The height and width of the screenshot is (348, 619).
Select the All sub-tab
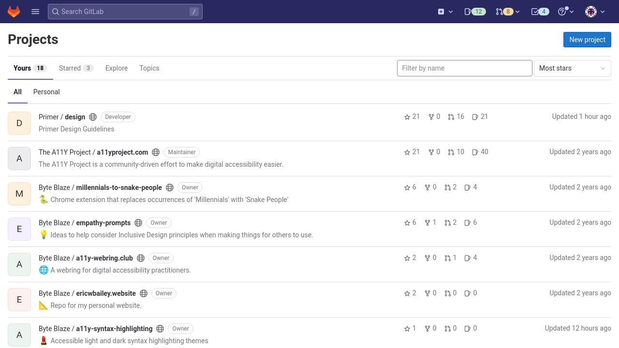pyautogui.click(x=17, y=92)
